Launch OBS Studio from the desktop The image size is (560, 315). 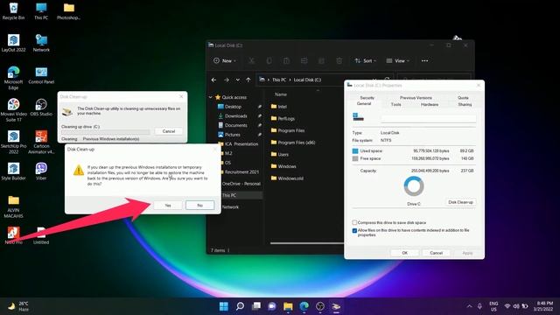[41, 107]
